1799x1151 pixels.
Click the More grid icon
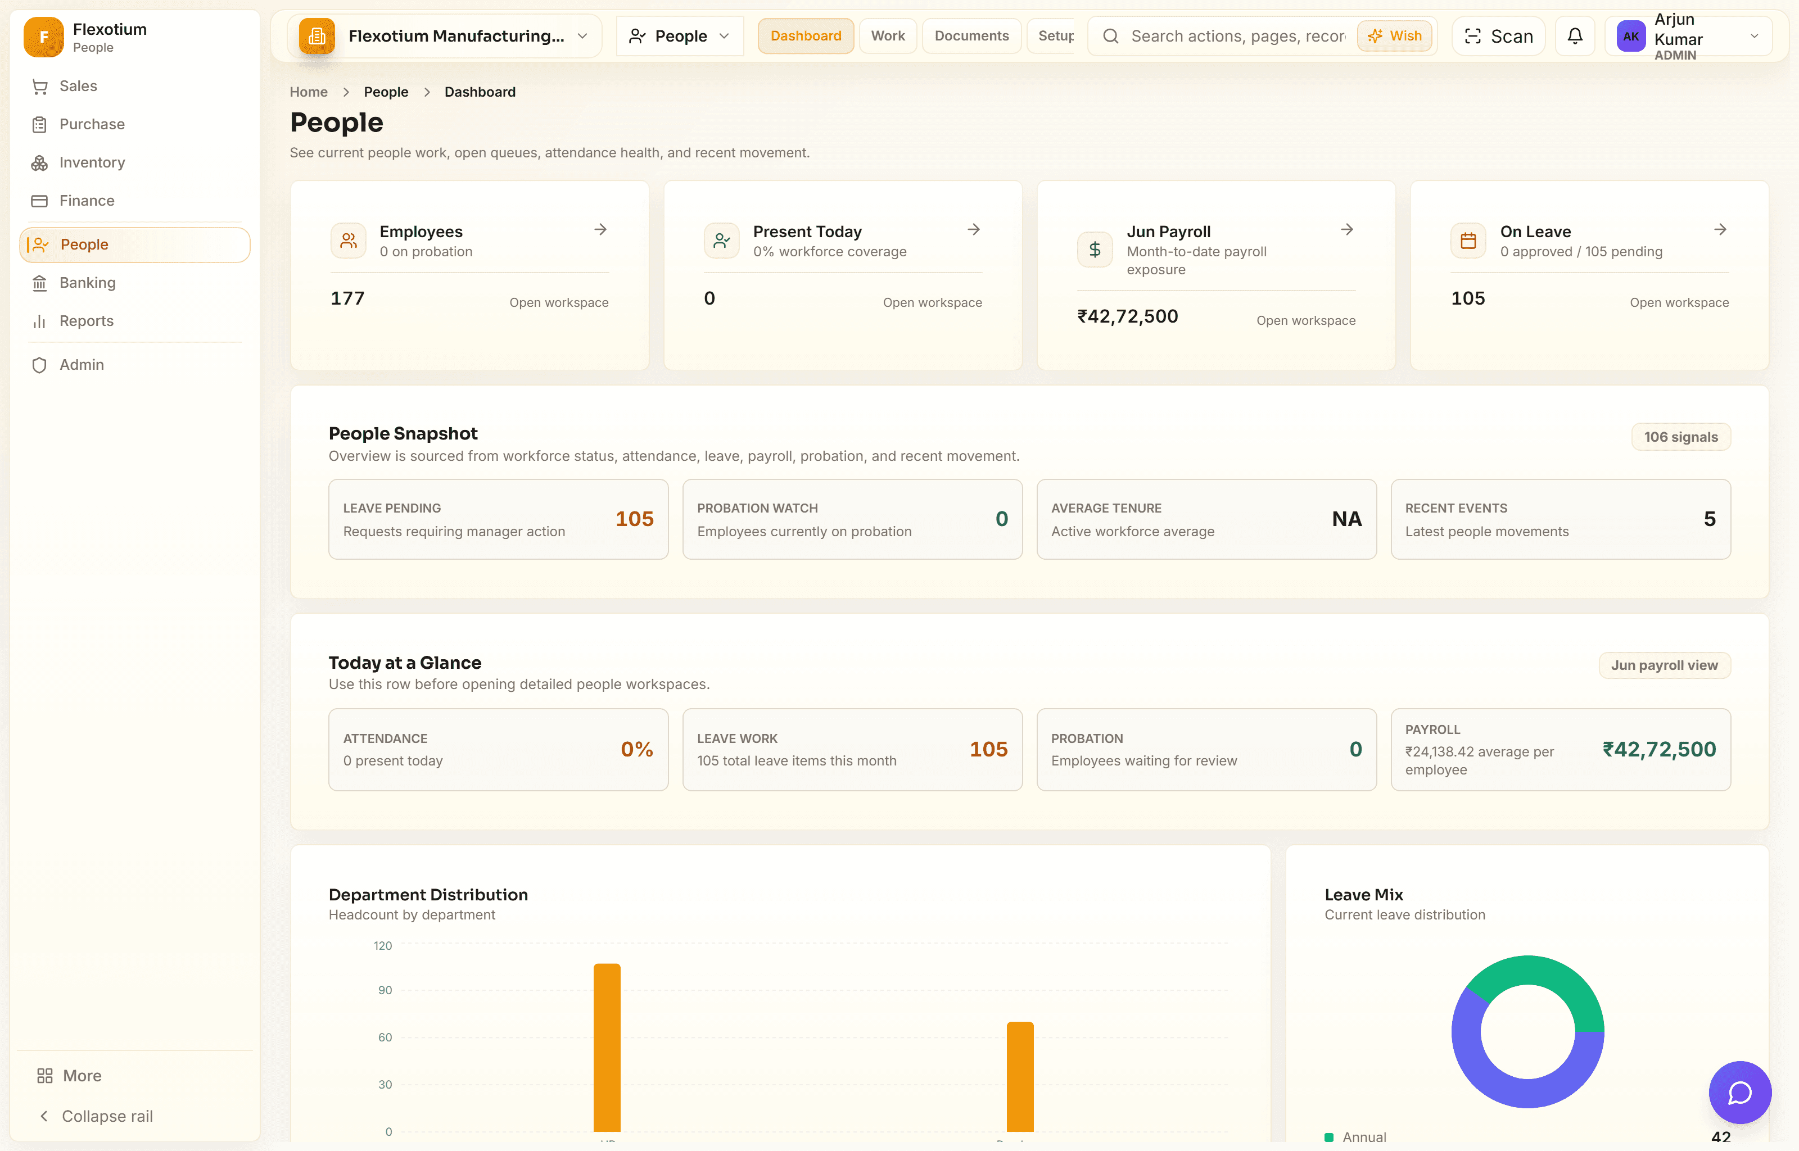click(x=45, y=1076)
